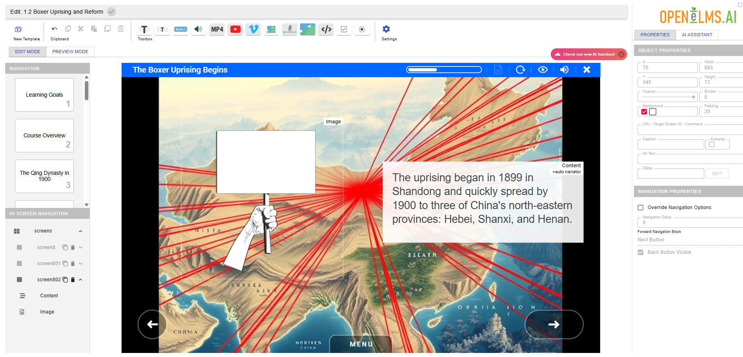This screenshot has height=357, width=743.
Task: Expand the screen801 item
Action: tap(80, 264)
